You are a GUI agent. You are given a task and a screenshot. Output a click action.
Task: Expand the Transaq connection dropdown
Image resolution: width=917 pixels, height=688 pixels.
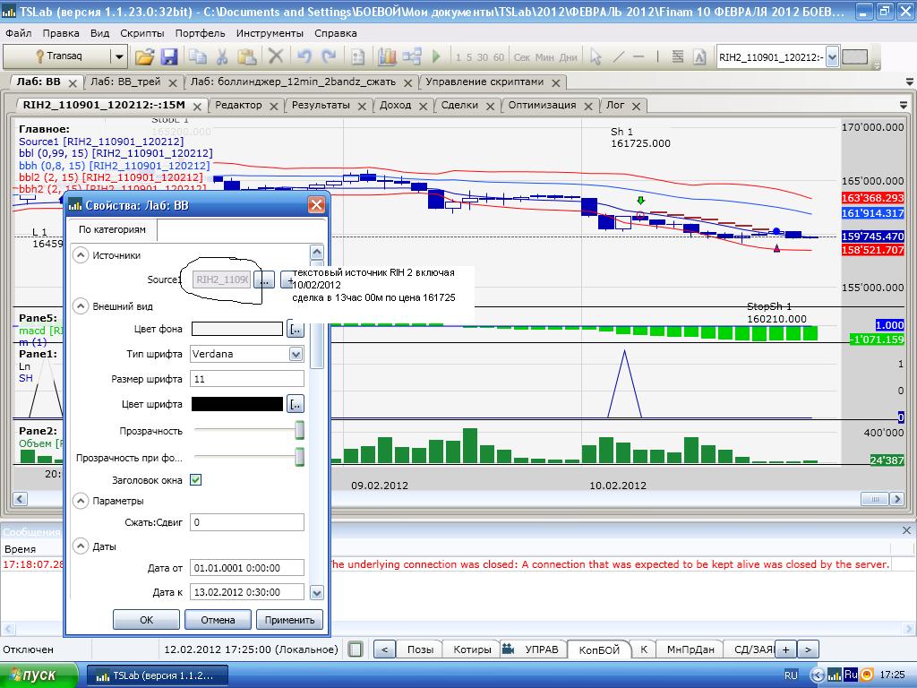119,57
